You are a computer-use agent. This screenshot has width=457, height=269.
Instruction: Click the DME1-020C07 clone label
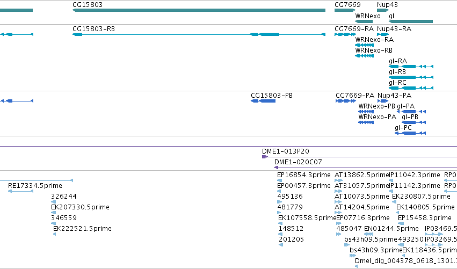coord(298,162)
